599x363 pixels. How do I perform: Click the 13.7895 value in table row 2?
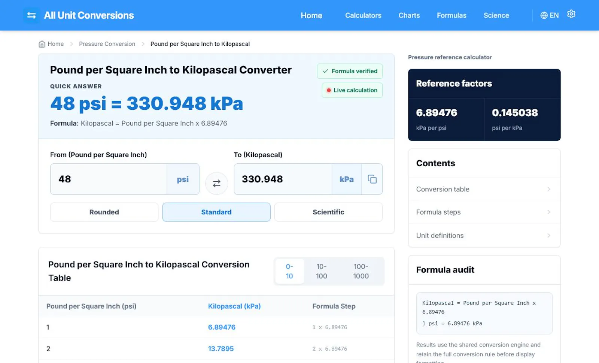(221, 348)
